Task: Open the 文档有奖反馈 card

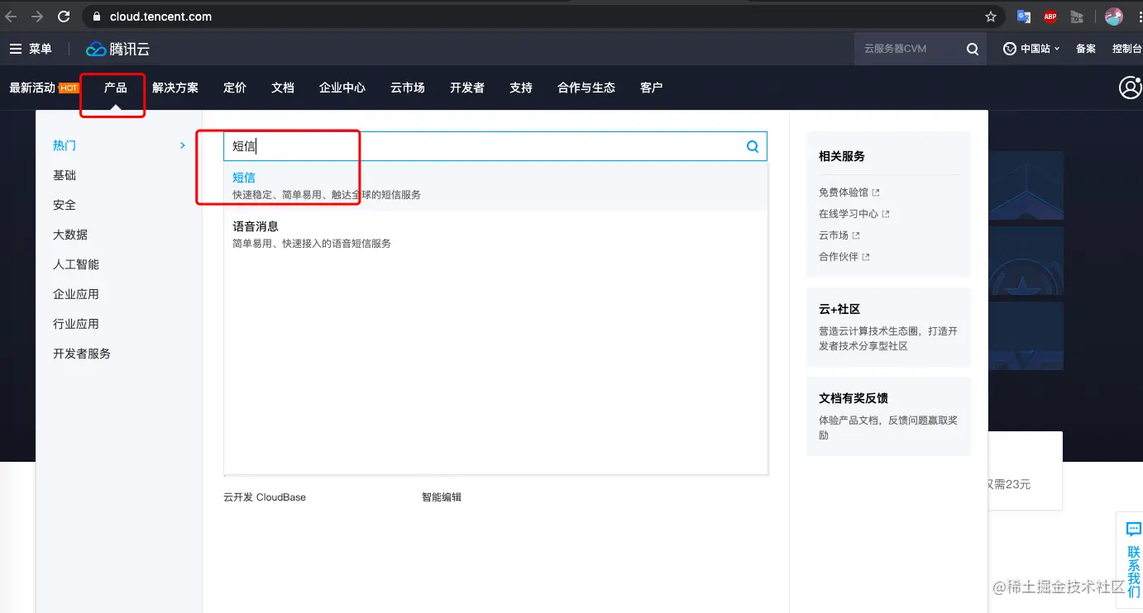Action: pos(888,416)
